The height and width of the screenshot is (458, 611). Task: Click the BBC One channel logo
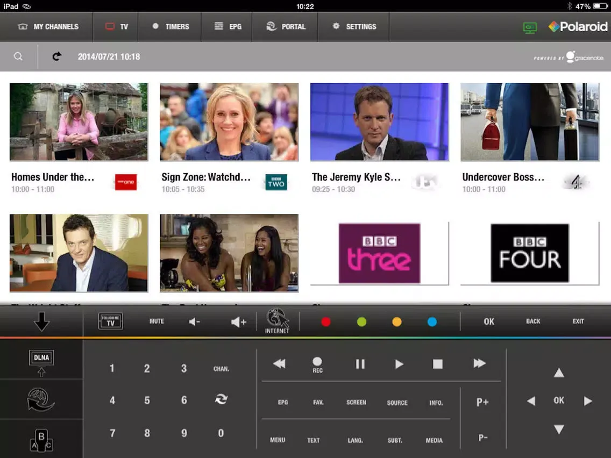126,182
